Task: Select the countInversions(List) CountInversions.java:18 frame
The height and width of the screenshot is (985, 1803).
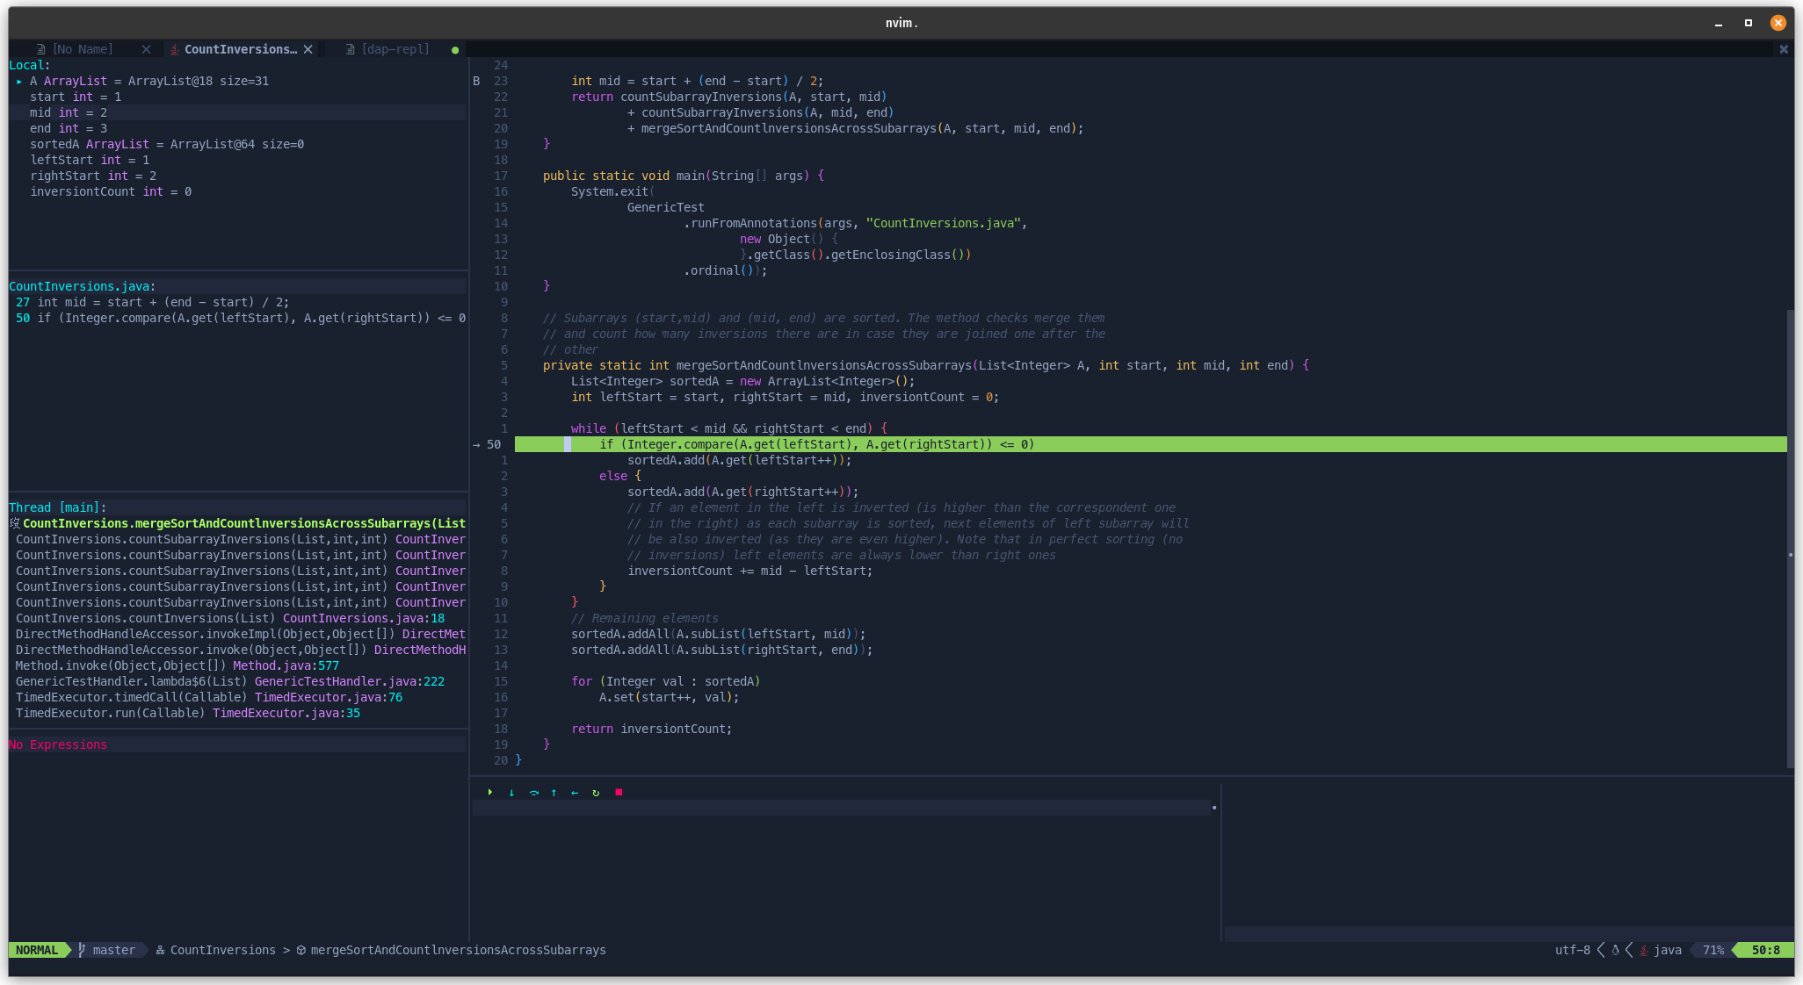Action: (230, 618)
